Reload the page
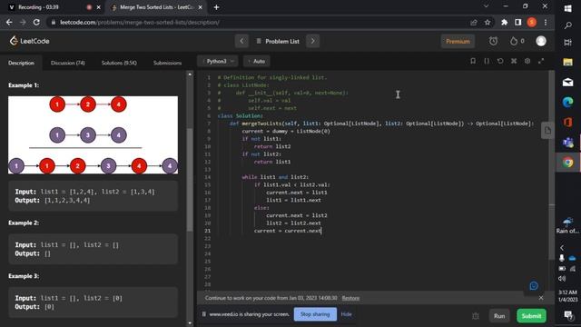Viewport: 581px width, 327px height. tap(36, 22)
